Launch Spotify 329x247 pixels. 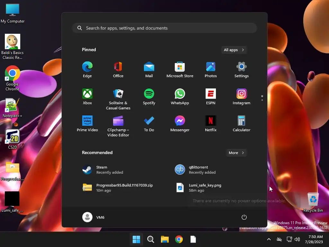pyautogui.click(x=149, y=97)
